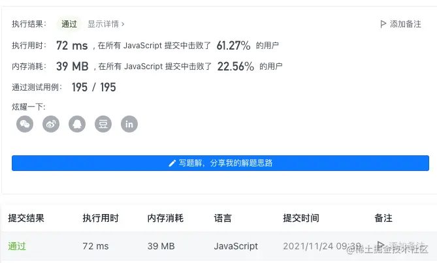Viewport: 437px width, 263px height.
Task: Click the pencil icon on blue button
Action: click(172, 163)
